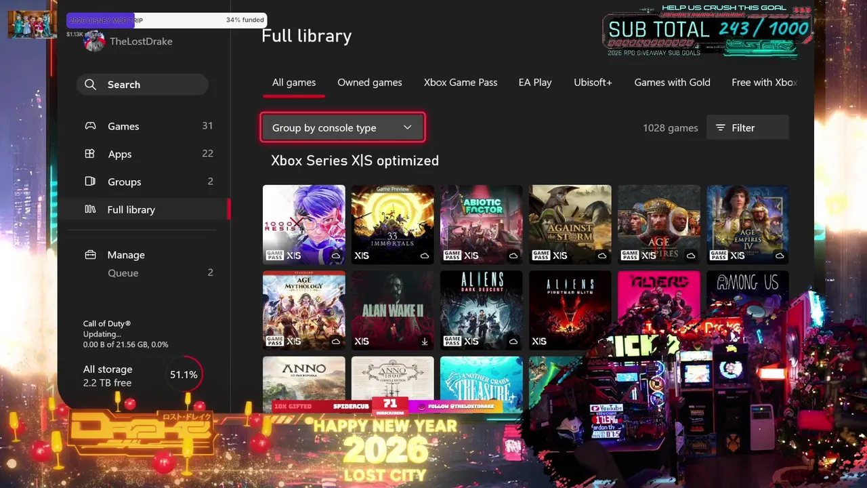The width and height of the screenshot is (867, 488).
Task: Click the 51.1% storage usage ring
Action: point(184,375)
